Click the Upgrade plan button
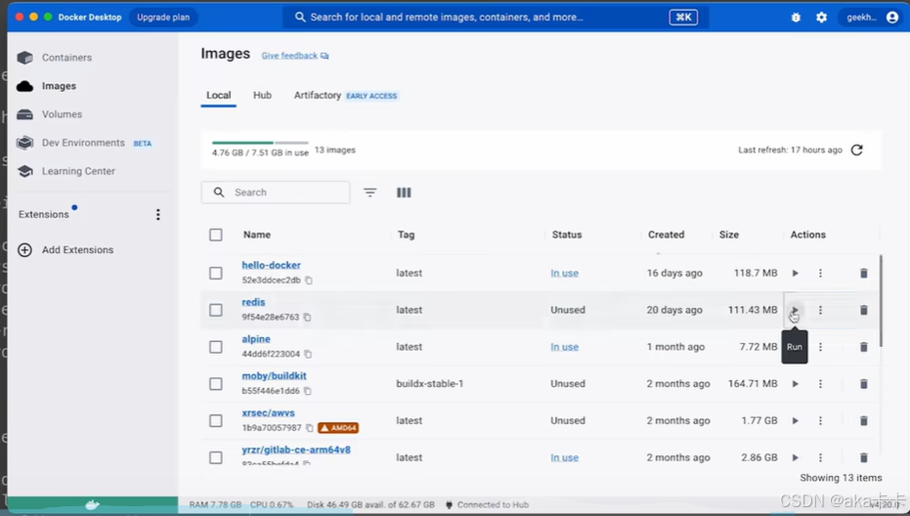The height and width of the screenshot is (516, 910). coord(163,18)
